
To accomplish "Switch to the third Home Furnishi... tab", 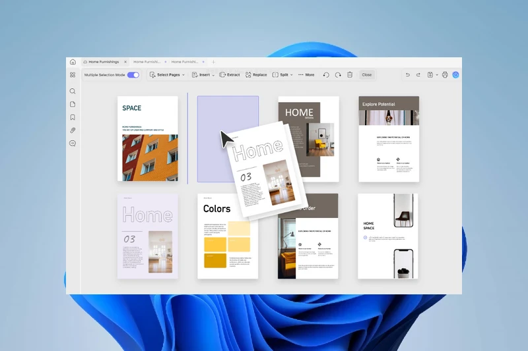I will click(185, 62).
